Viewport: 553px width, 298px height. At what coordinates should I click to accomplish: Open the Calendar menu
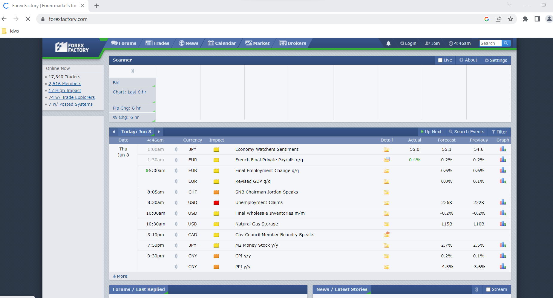coord(222,43)
